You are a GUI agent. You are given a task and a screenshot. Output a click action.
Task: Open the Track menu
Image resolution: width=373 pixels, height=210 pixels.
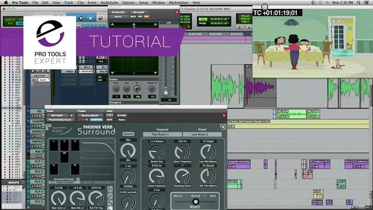coord(68,3)
